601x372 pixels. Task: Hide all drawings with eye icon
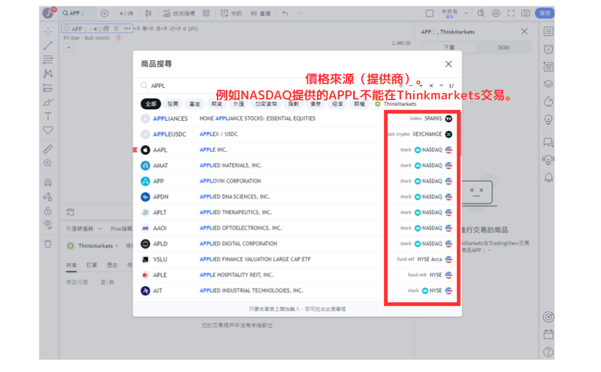[48, 225]
